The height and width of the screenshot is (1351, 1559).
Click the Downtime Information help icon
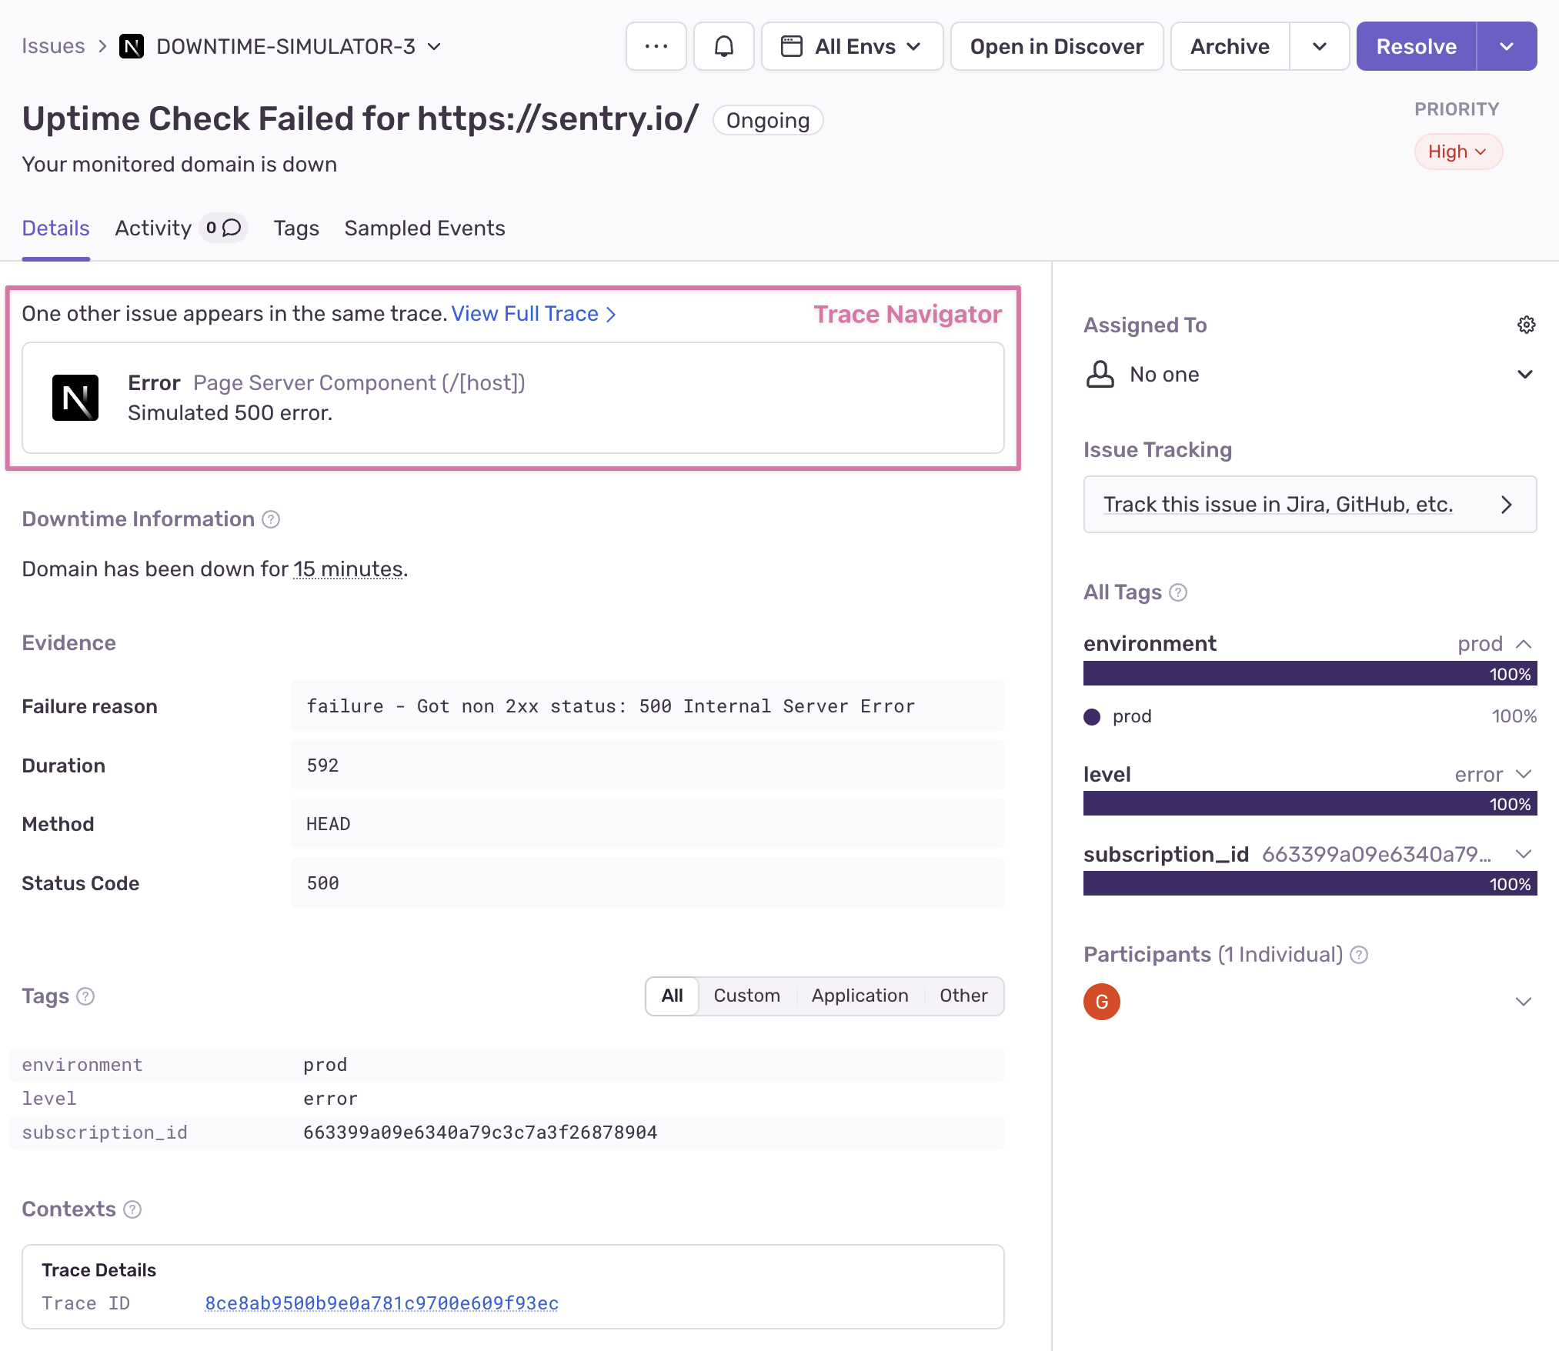point(271,519)
